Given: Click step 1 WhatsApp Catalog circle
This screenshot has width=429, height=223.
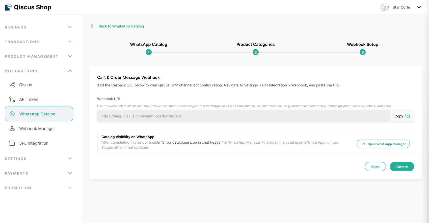Looking at the screenshot, I should click(149, 52).
